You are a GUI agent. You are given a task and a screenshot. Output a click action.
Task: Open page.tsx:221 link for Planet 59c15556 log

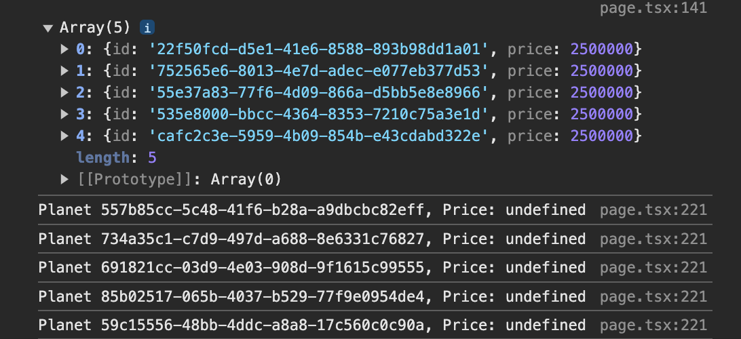click(653, 325)
